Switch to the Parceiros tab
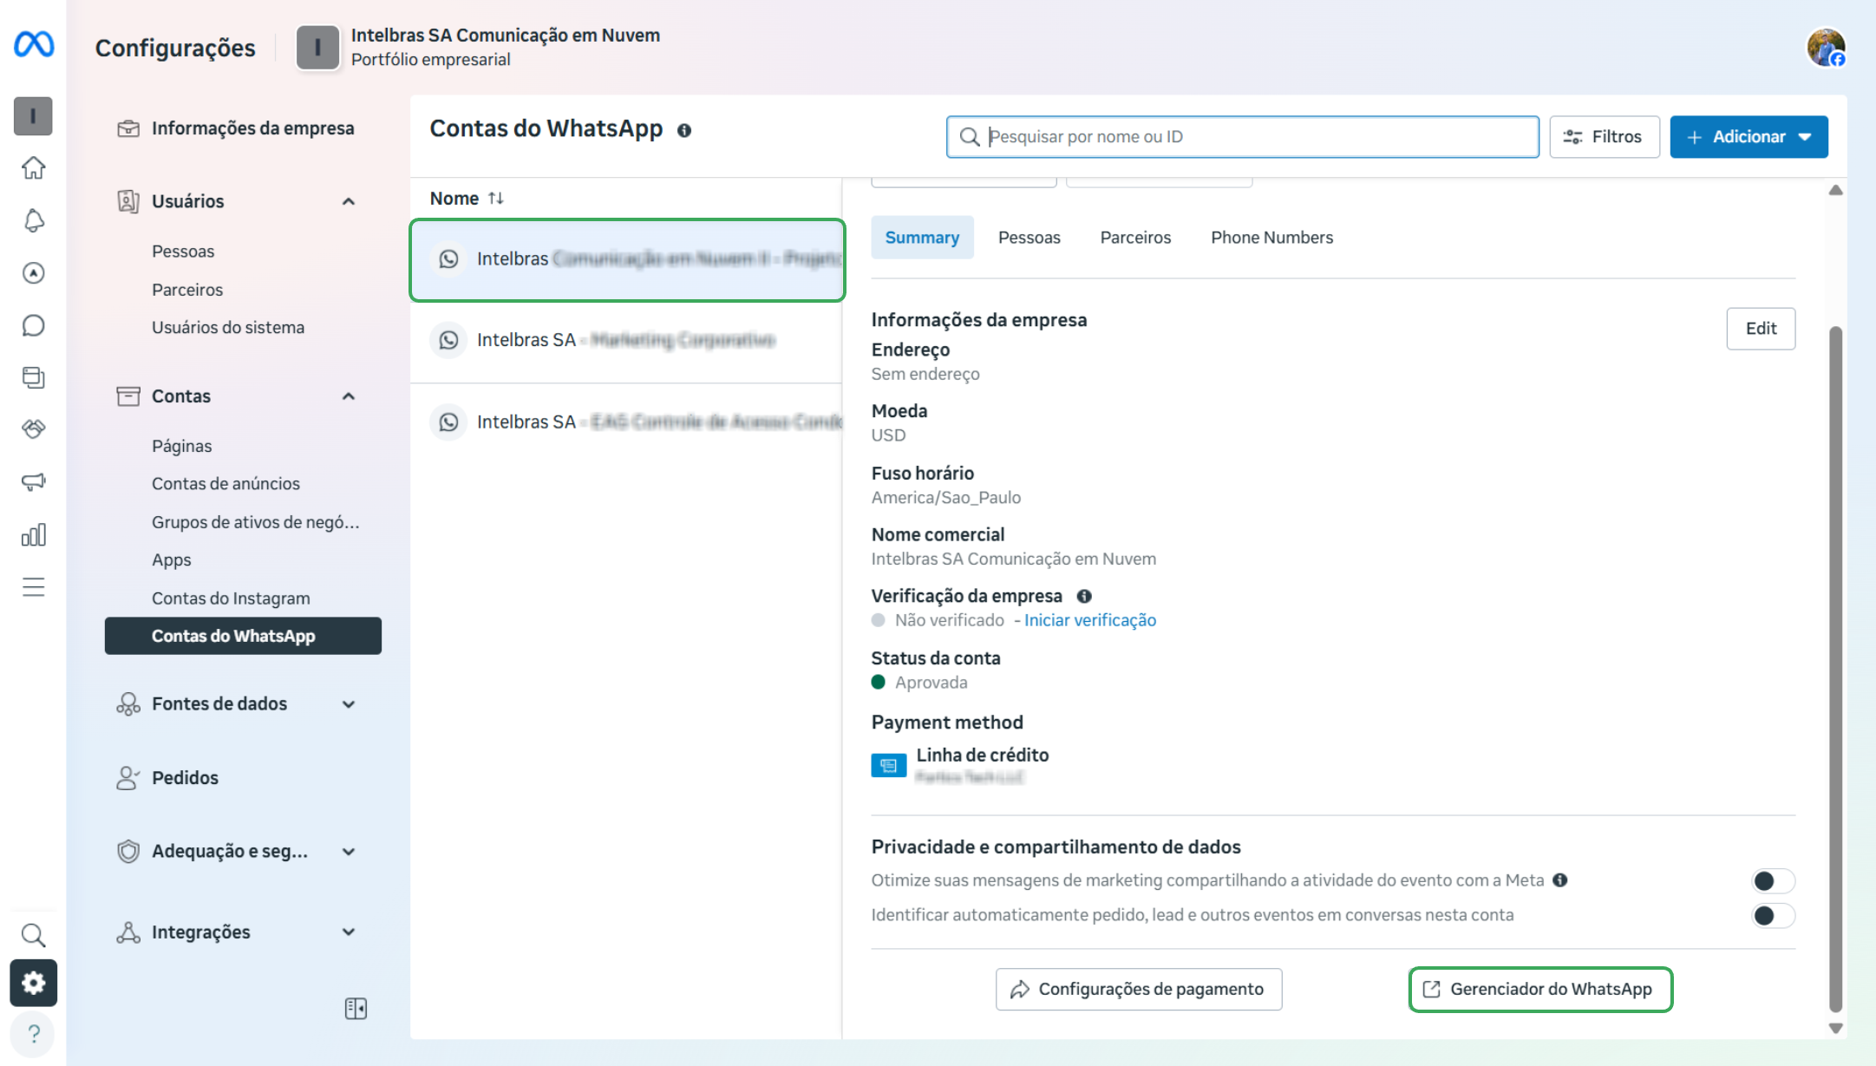The image size is (1876, 1066). (1134, 238)
